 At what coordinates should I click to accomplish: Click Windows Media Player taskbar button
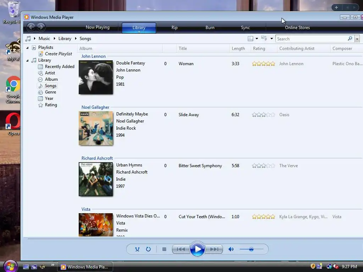tap(85, 267)
